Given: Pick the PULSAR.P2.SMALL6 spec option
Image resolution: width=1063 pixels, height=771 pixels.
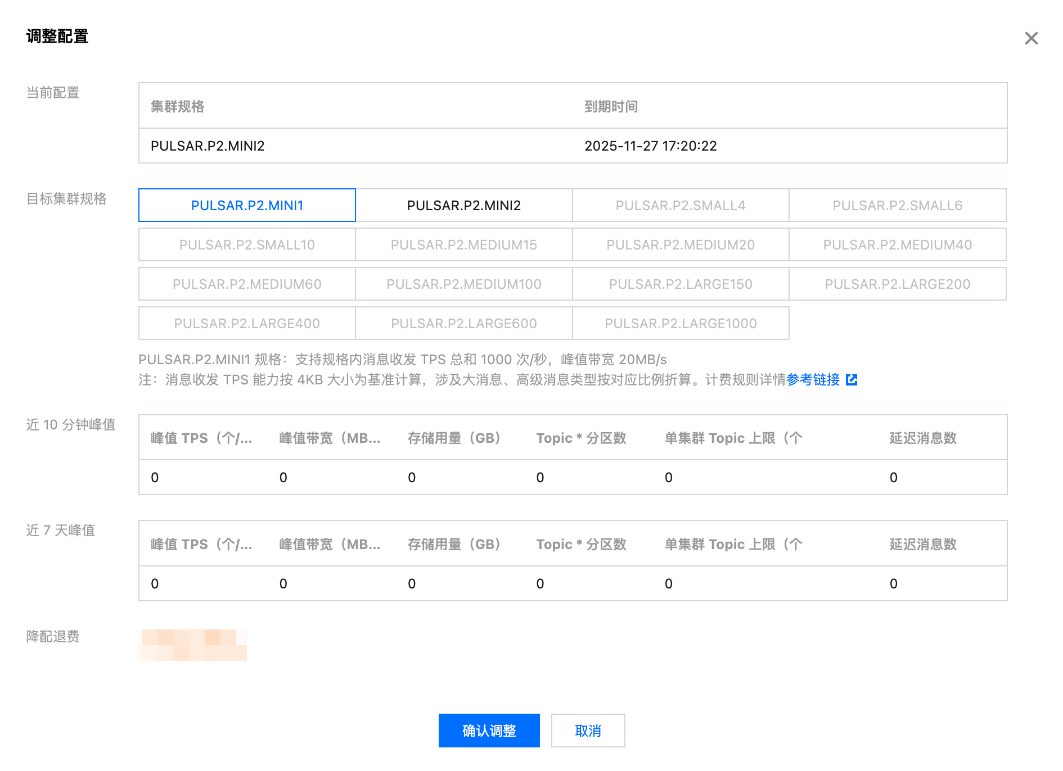Looking at the screenshot, I should click(897, 206).
